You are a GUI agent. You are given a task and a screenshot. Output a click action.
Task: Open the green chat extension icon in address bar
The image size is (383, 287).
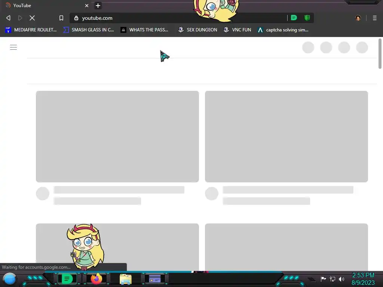tap(294, 18)
